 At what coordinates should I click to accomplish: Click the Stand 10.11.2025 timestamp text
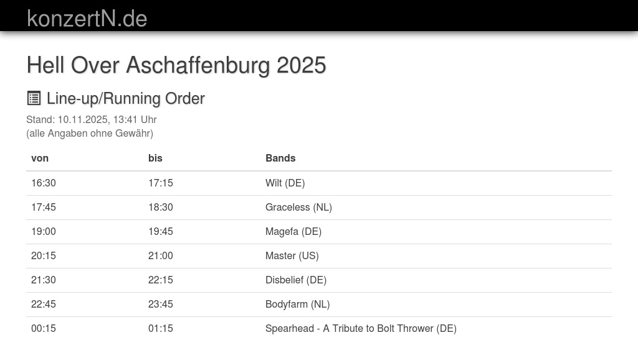pos(92,119)
